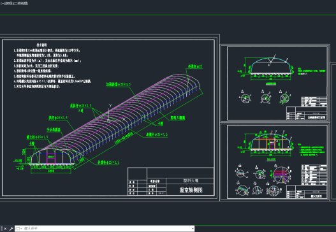The height and width of the screenshot is (232, 336).
Task: Select the green 塑料大棚膜 label
Action: (178, 118)
